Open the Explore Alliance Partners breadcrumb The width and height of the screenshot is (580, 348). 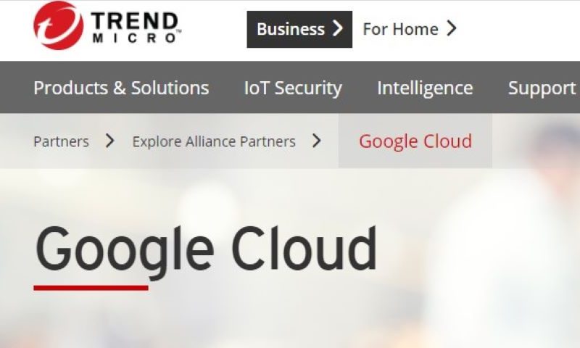pyautogui.click(x=214, y=141)
